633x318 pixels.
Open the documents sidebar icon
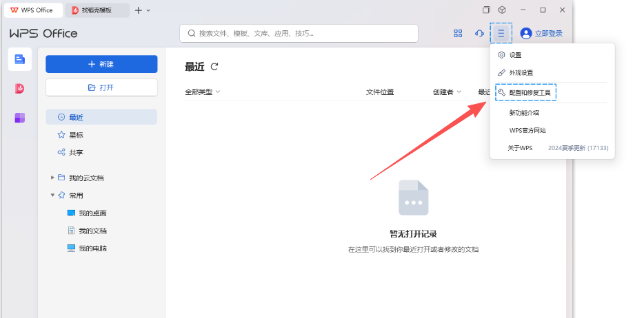coord(20,59)
